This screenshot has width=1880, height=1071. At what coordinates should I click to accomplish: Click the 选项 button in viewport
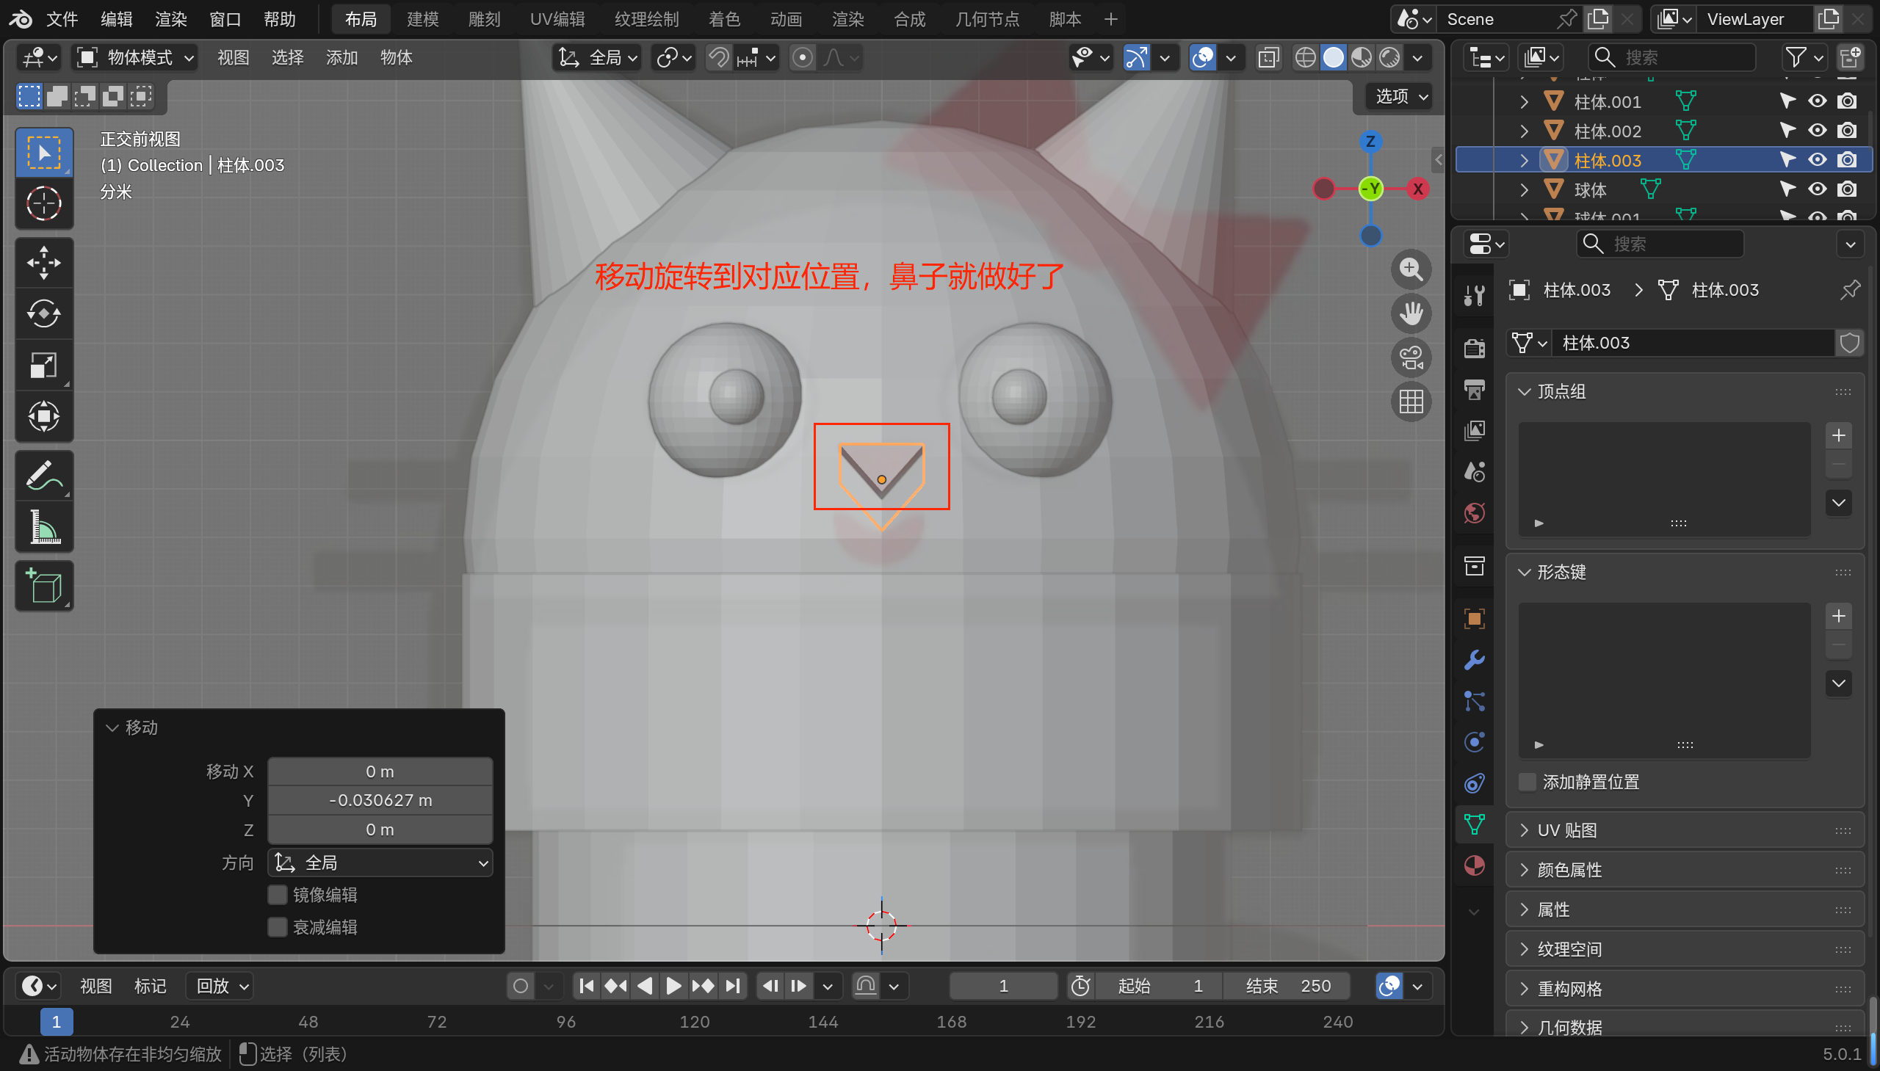point(1400,96)
